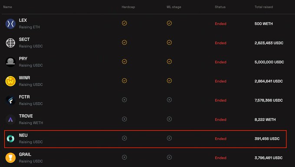Select the NEU row total 391,456 USDC
Image resolution: width=295 pixels, height=167 pixels.
pyautogui.click(x=267, y=139)
